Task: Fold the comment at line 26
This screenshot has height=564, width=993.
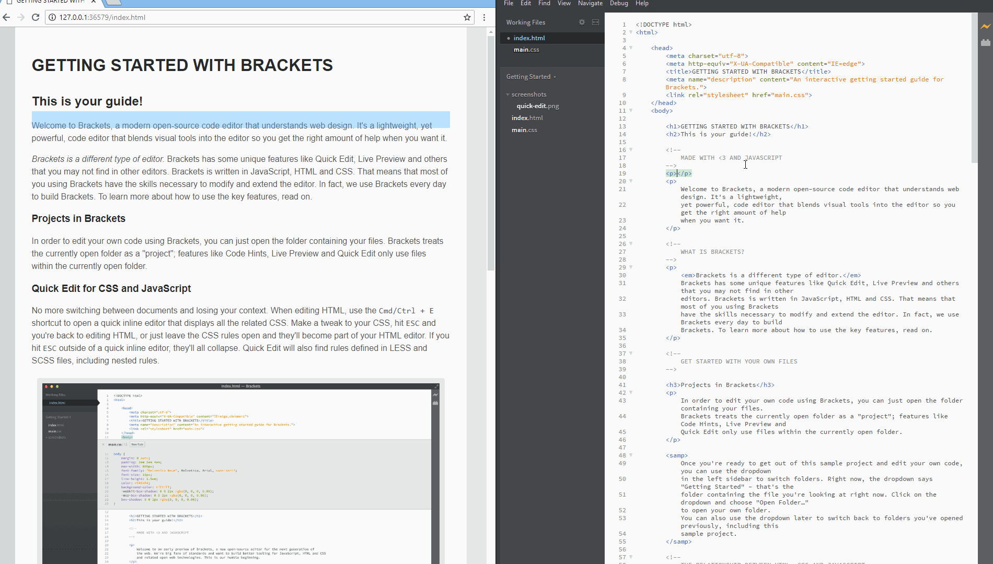Action: [631, 244]
